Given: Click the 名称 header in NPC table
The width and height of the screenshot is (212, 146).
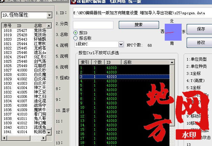Looking at the screenshot, I should pos(145,62).
